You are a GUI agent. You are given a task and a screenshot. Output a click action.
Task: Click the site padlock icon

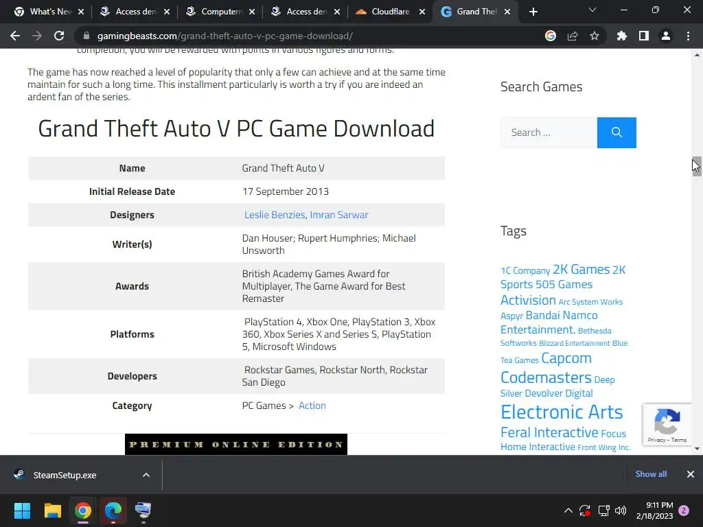[87, 36]
